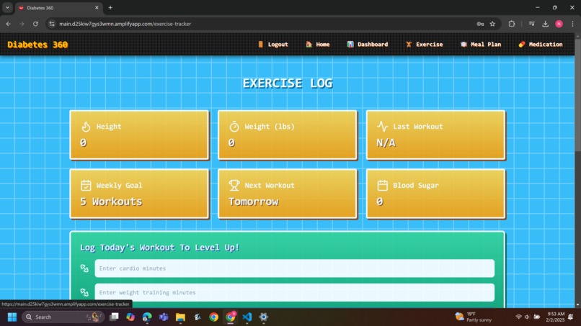Open the Exercise nav item
This screenshot has height=326, width=581.
click(x=424, y=45)
